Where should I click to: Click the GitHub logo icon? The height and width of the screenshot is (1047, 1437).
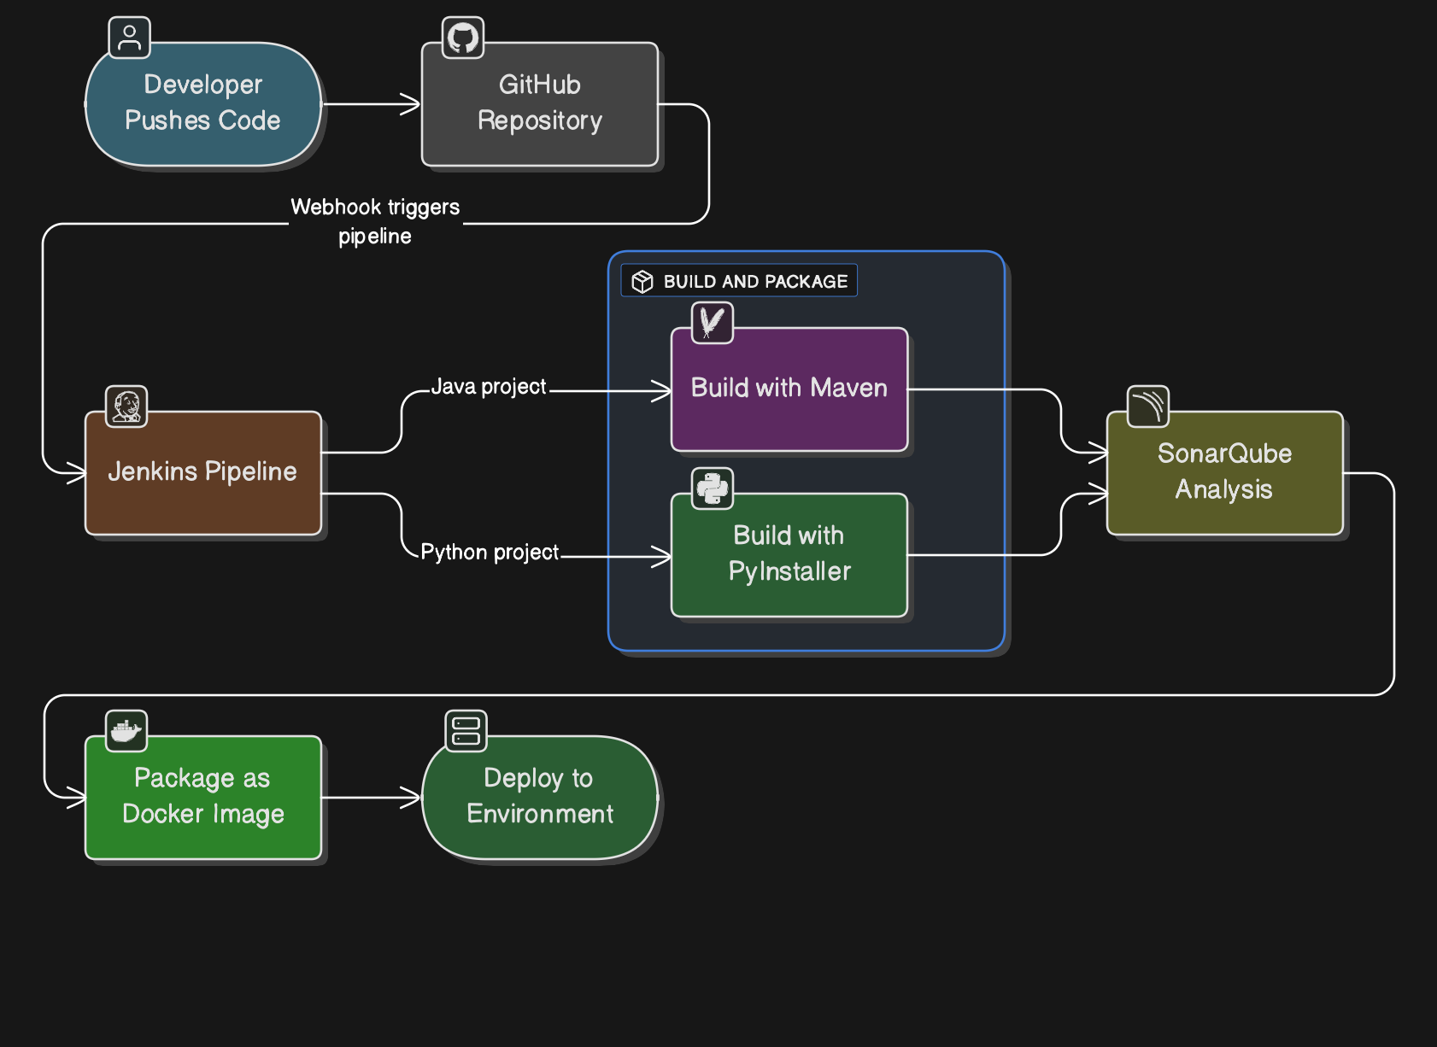pos(463,38)
